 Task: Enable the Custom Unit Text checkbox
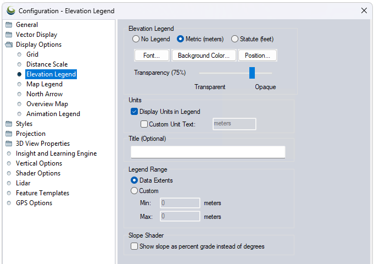click(144, 124)
